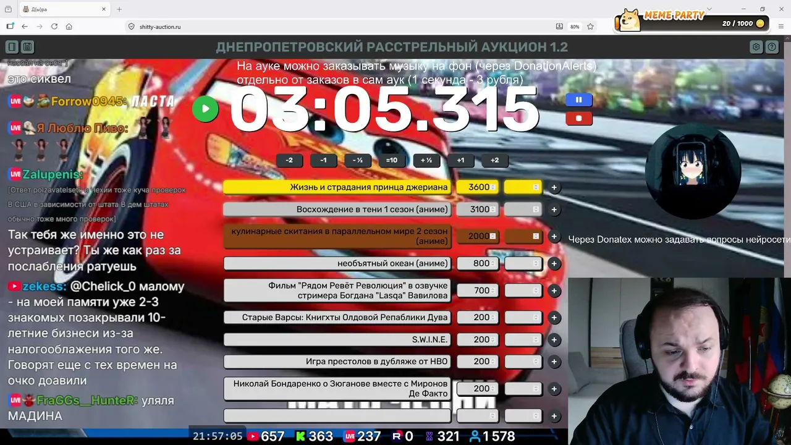This screenshot has width=791, height=445.
Task: Toggle the auction sidebar panel icon
Action: pos(12,47)
